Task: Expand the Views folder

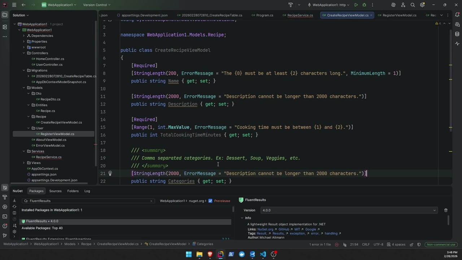Action: pyautogui.click(x=24, y=163)
